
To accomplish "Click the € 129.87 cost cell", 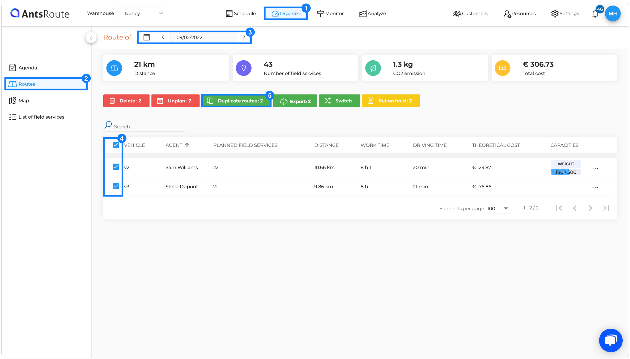I will click(481, 167).
